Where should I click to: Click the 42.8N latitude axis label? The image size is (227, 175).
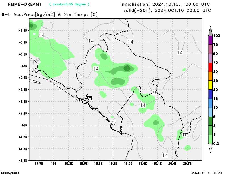tap(23, 78)
